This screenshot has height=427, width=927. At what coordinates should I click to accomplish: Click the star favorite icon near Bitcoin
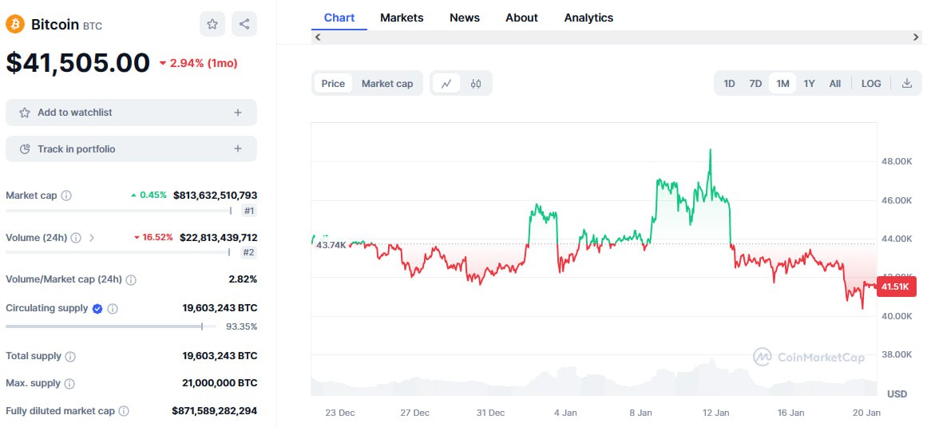pos(212,24)
